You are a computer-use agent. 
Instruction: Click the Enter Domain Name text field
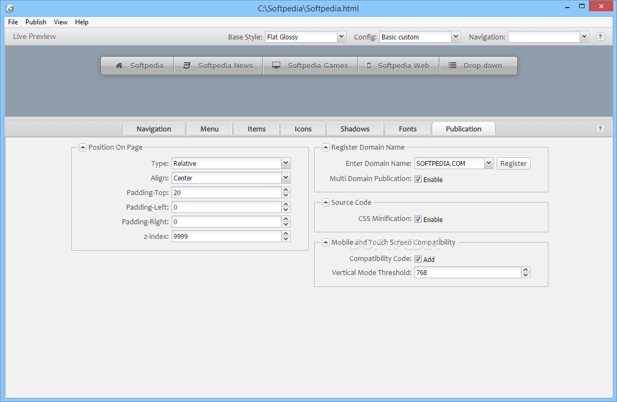click(x=449, y=163)
